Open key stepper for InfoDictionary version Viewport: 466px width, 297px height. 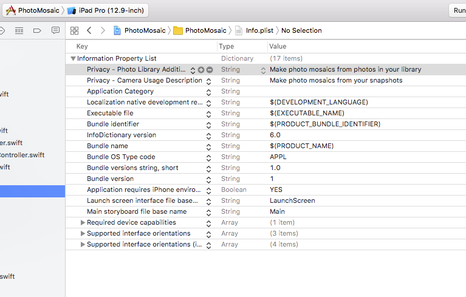[x=208, y=135]
